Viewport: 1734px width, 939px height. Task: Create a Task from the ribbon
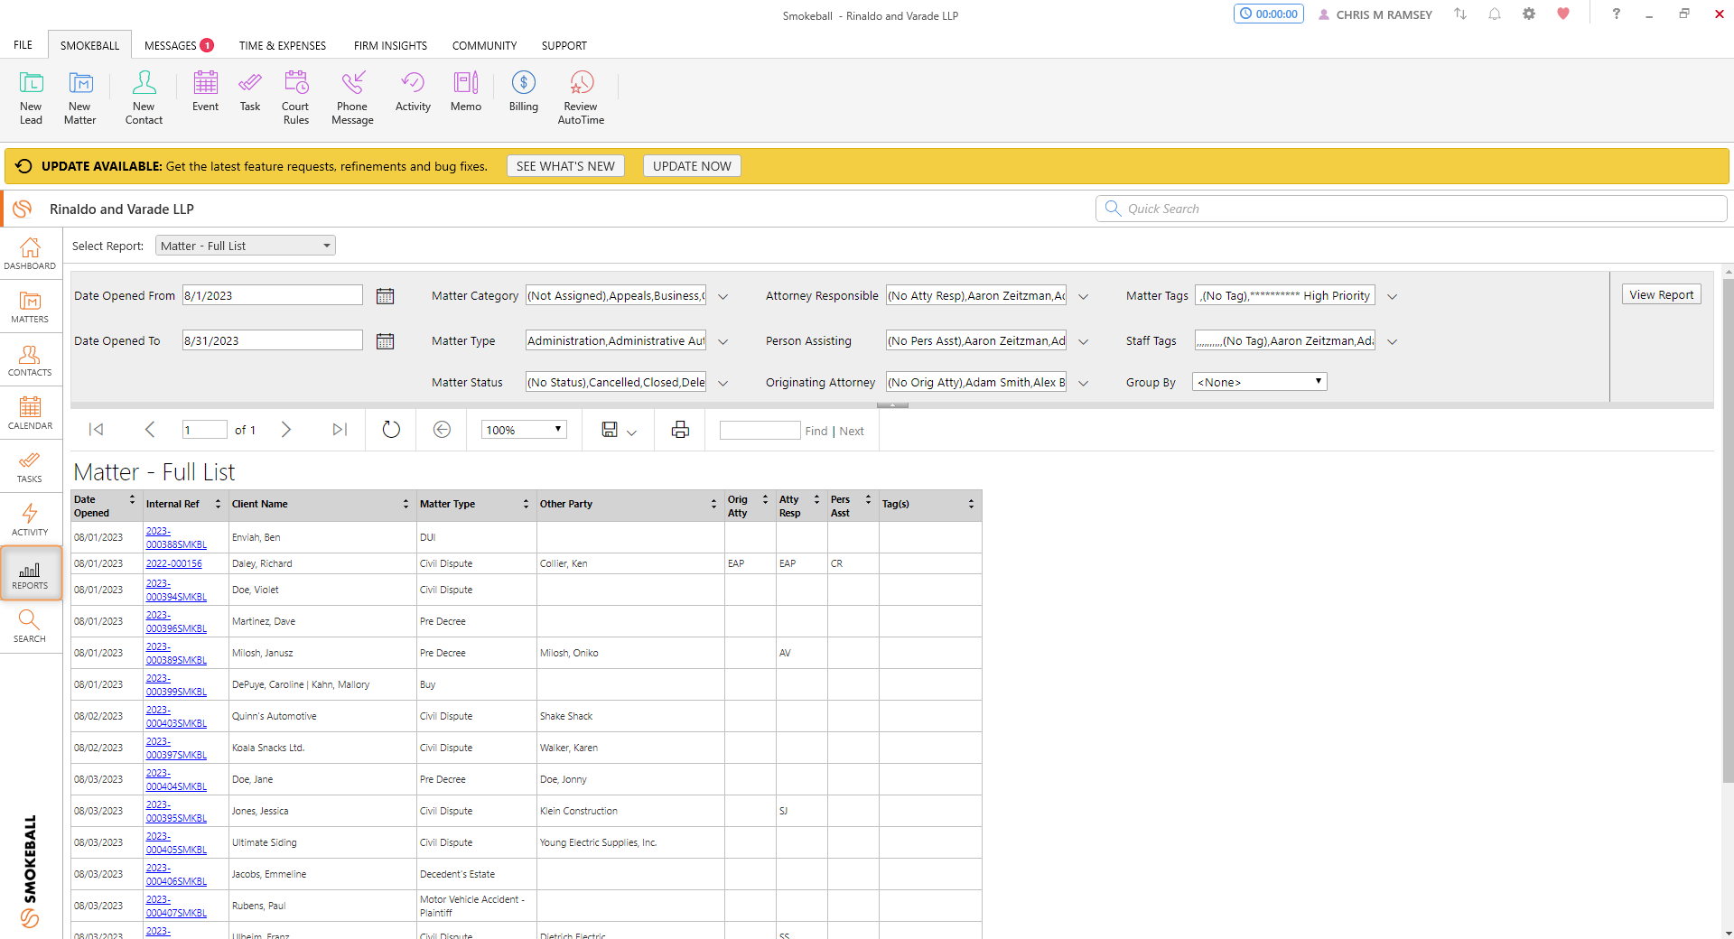coord(250,91)
